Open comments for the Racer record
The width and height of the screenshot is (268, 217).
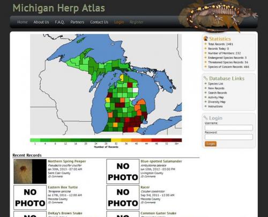pos(148,203)
